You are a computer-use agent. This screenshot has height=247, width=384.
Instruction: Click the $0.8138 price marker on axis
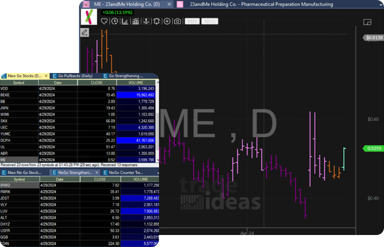click(x=373, y=37)
